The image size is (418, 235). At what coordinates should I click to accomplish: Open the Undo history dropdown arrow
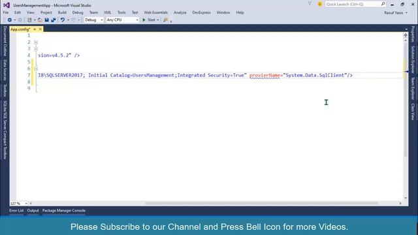pos(68,20)
